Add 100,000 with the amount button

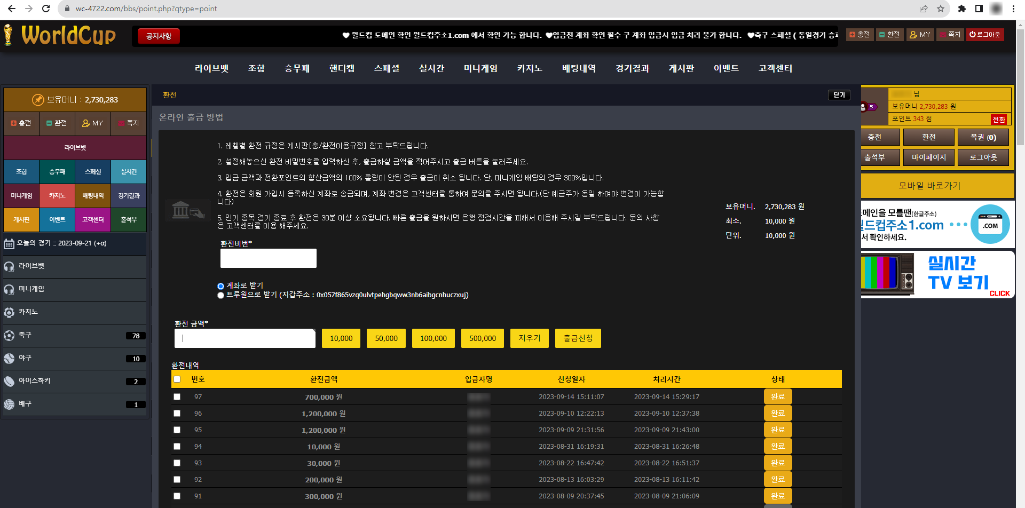pyautogui.click(x=433, y=338)
